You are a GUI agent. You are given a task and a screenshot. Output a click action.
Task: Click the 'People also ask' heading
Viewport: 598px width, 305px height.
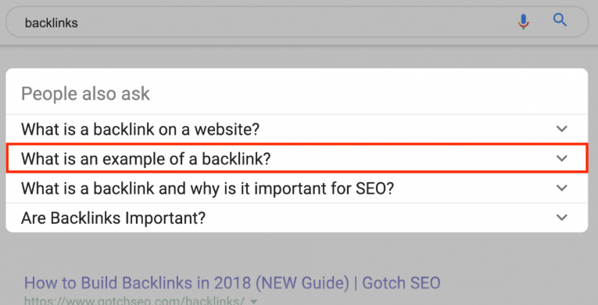(x=85, y=94)
